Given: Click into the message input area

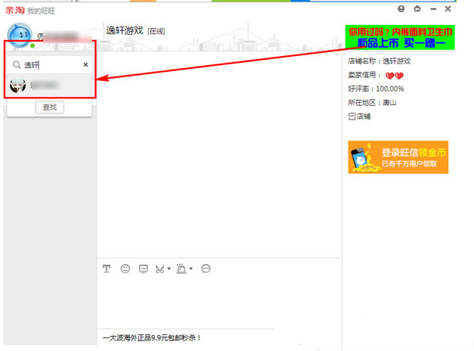Looking at the screenshot, I should coord(219,303).
